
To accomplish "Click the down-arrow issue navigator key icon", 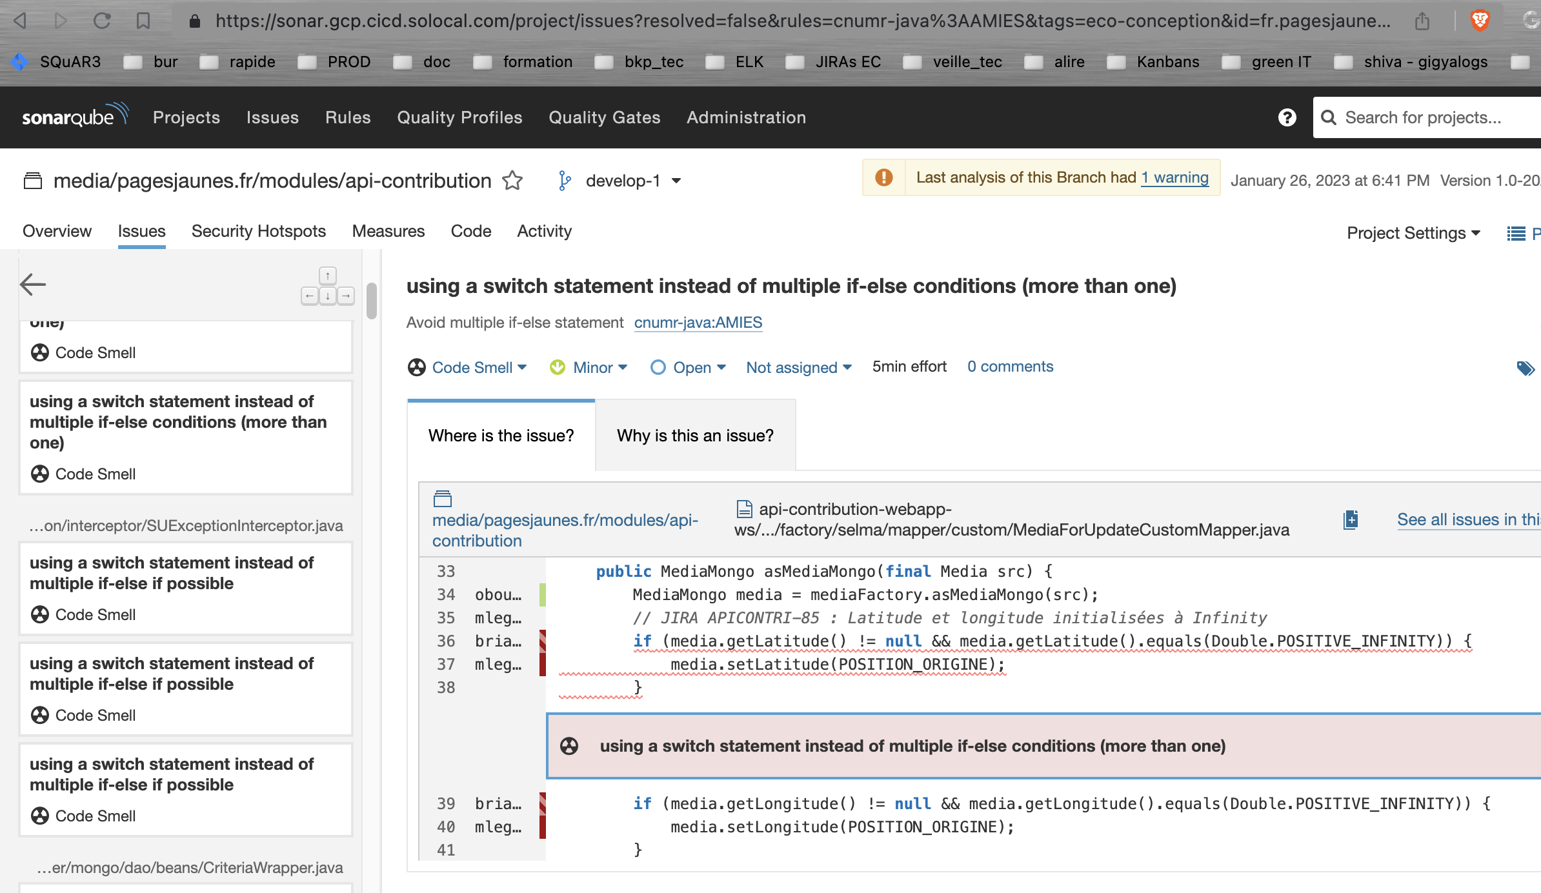I will click(x=328, y=296).
